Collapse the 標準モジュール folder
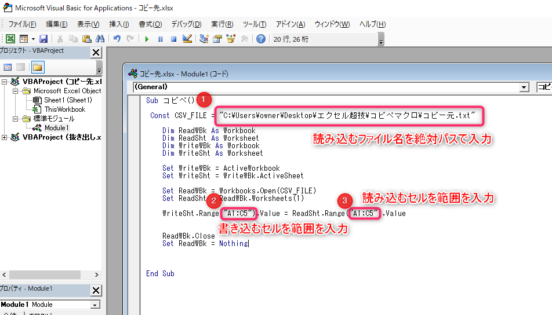The height and width of the screenshot is (315, 552). [x=15, y=119]
